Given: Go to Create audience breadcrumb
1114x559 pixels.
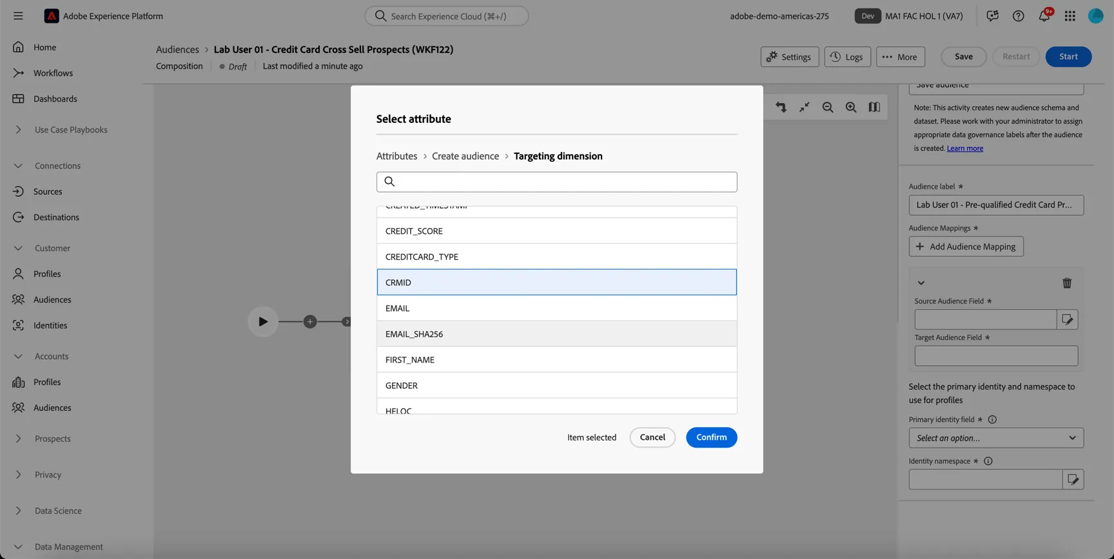Looking at the screenshot, I should [465, 156].
